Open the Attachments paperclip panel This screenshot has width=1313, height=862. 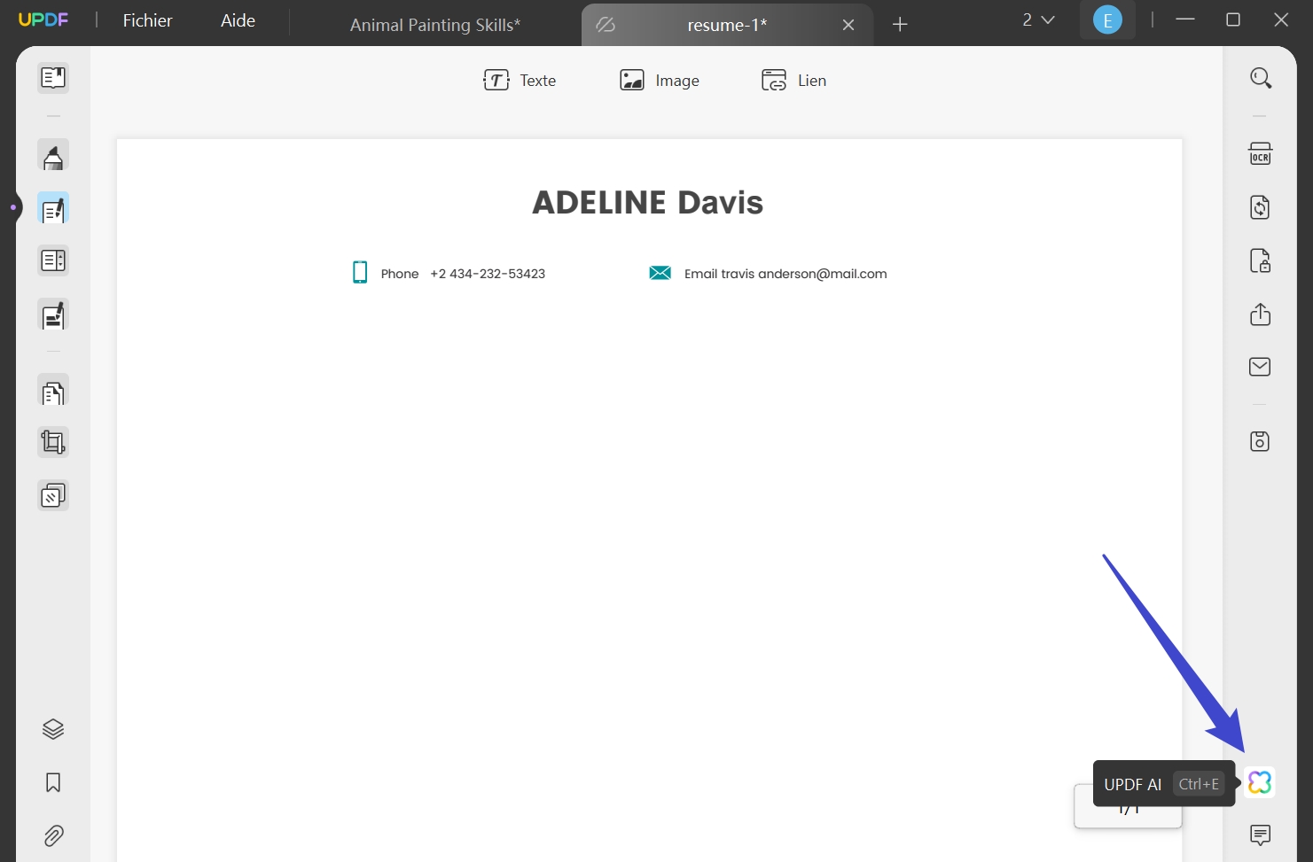[53, 835]
